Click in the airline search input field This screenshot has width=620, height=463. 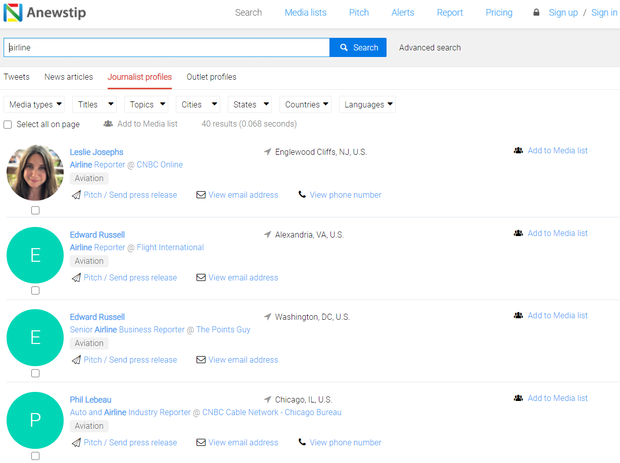(x=167, y=47)
